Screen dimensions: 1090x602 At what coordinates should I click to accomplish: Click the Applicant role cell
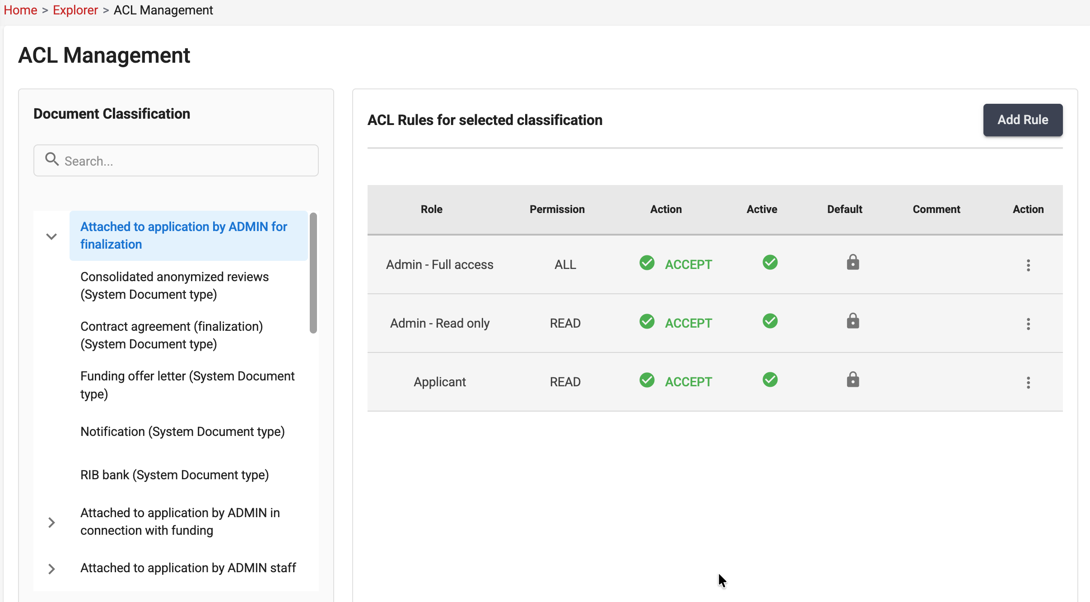click(440, 382)
